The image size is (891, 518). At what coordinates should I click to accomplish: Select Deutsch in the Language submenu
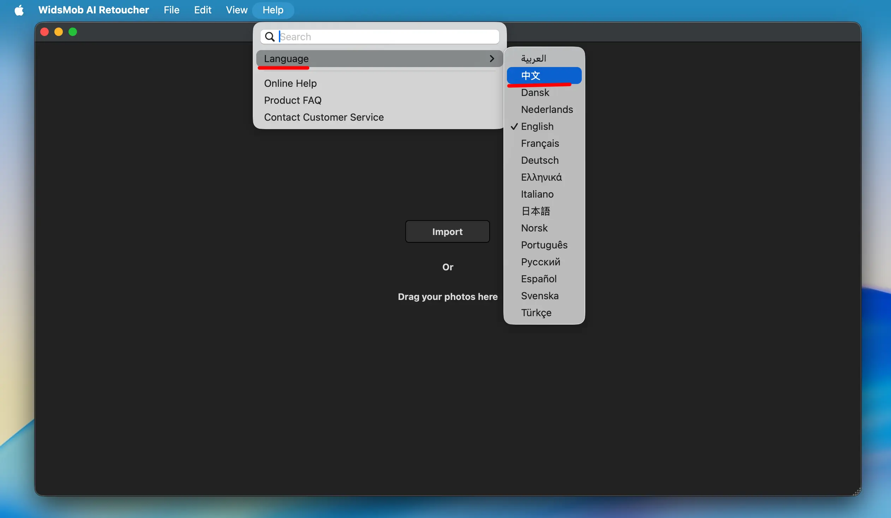point(539,161)
